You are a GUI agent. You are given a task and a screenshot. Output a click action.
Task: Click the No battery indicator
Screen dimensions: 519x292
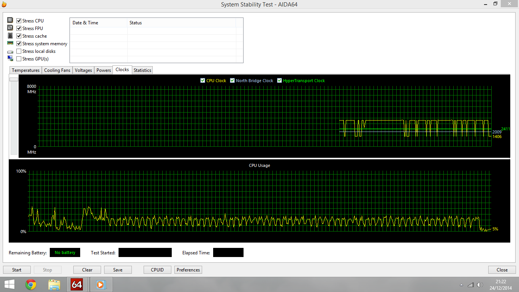[65, 252]
